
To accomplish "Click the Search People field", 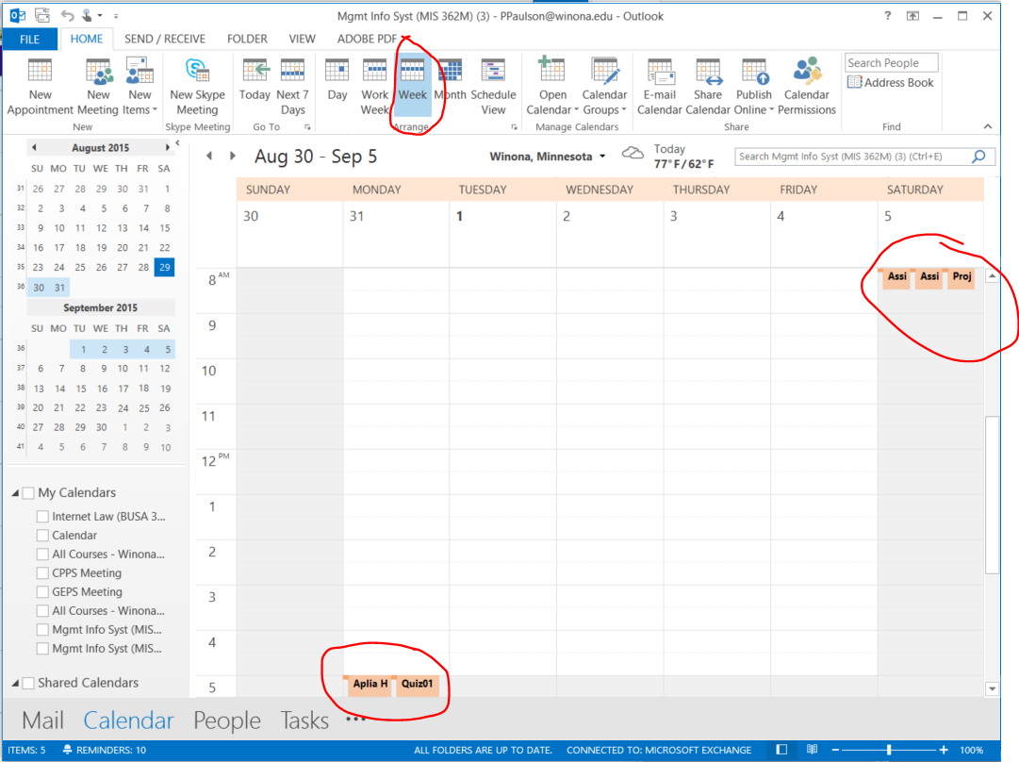I will coord(891,62).
